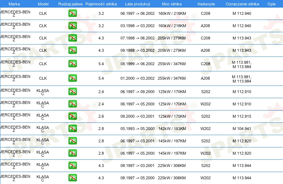Select the fuel icon in the 09.1998 -> 03.2002 row
Screen dimensions: 283x184
click(72, 50)
